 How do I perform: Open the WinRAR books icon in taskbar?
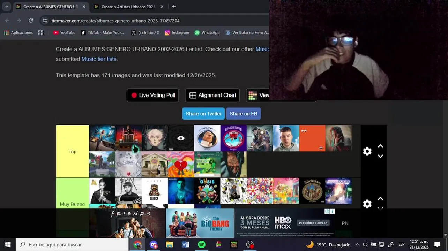point(218,245)
